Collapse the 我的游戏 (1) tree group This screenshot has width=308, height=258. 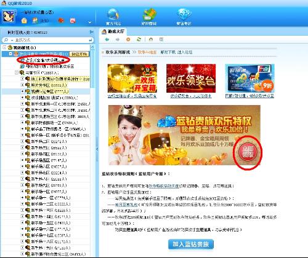[x=4, y=47]
